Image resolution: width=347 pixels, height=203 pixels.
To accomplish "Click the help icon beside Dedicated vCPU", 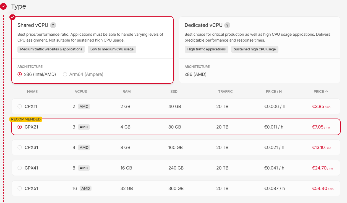I will pyautogui.click(x=227, y=25).
